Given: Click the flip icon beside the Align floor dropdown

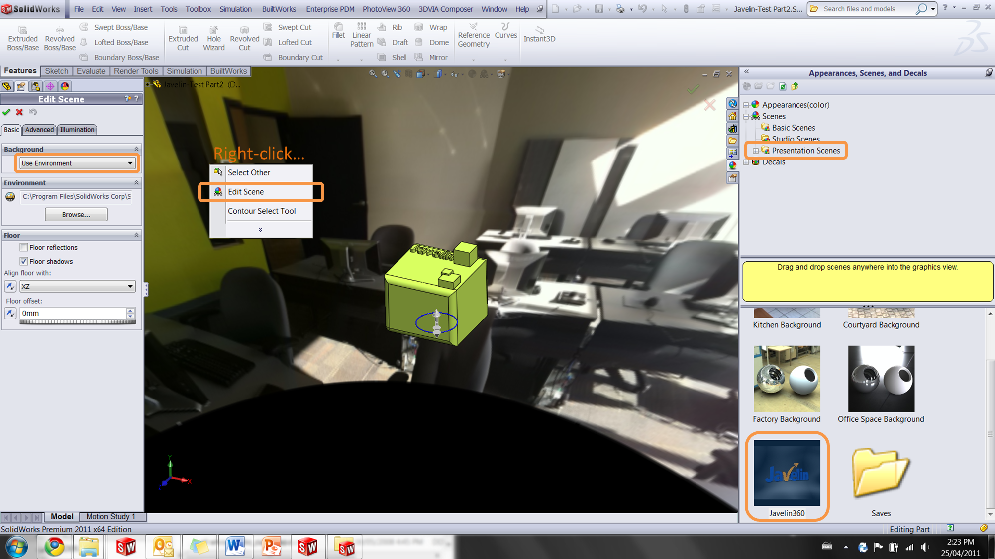Looking at the screenshot, I should [x=10, y=286].
